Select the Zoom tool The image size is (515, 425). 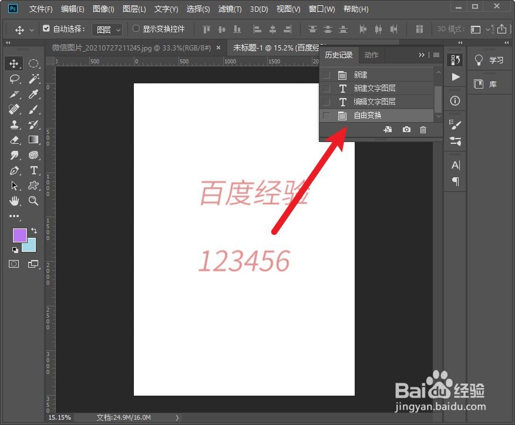click(33, 201)
